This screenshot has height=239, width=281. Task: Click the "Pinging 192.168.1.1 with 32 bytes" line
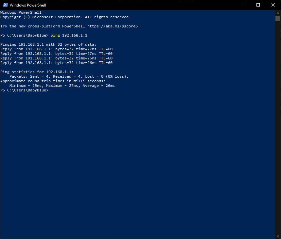pos(48,44)
